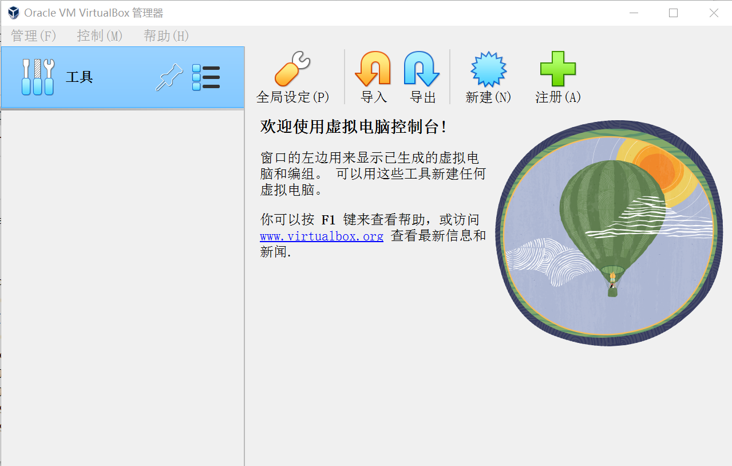Click the pushpin icon beside 工具
This screenshot has height=466, width=732.
[x=169, y=77]
